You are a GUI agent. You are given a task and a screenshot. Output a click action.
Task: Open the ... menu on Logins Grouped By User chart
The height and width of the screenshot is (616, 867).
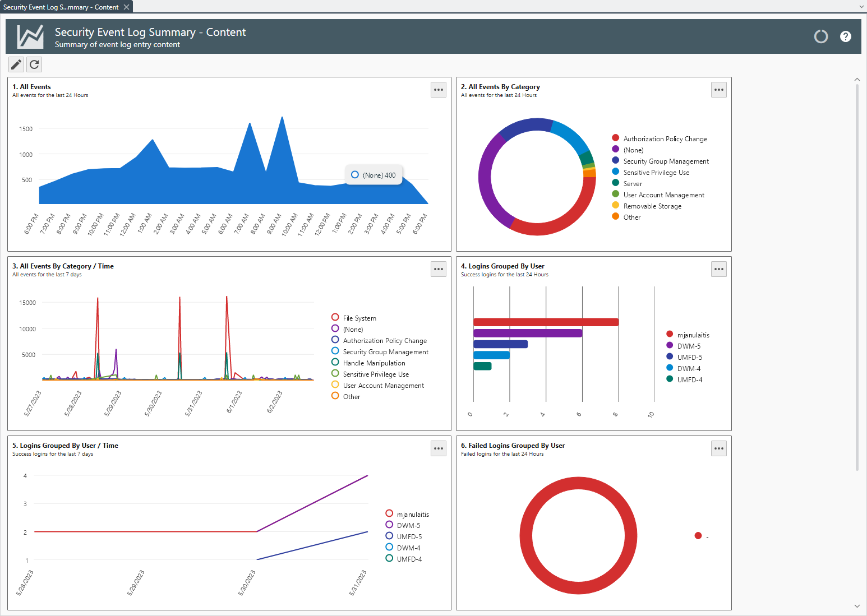coord(719,269)
